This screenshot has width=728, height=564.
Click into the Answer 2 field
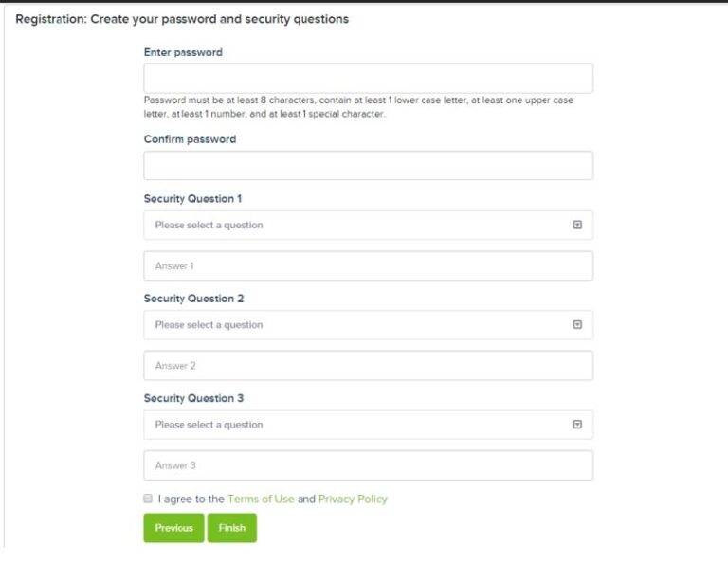click(x=368, y=366)
